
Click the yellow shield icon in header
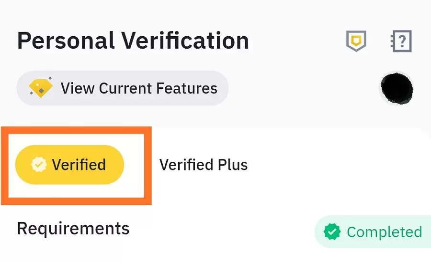pos(356,42)
